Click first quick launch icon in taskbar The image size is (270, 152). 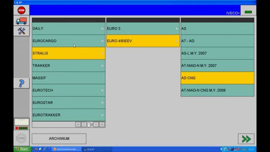pos(36,149)
